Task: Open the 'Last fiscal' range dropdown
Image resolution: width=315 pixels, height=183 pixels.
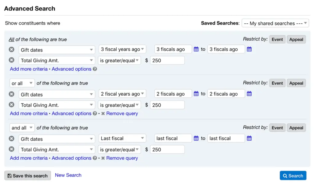Action: [x=122, y=138]
